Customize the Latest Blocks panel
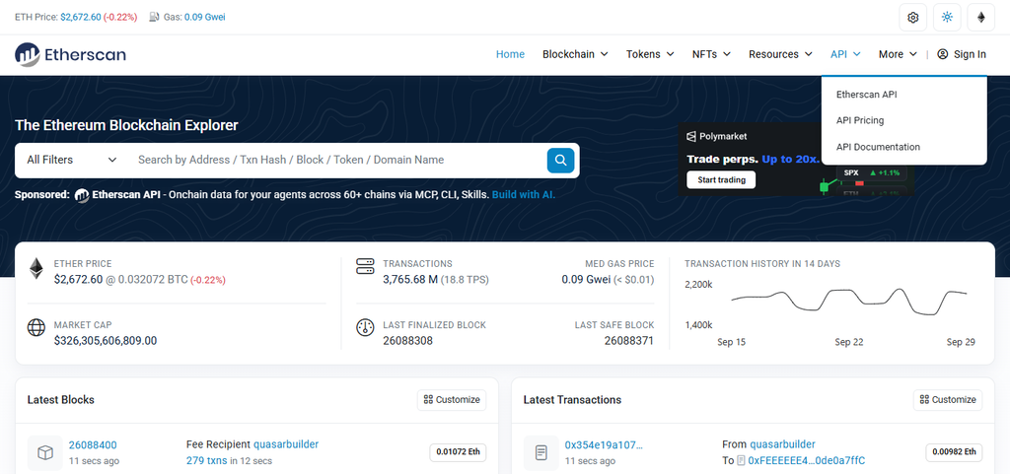 coord(452,399)
